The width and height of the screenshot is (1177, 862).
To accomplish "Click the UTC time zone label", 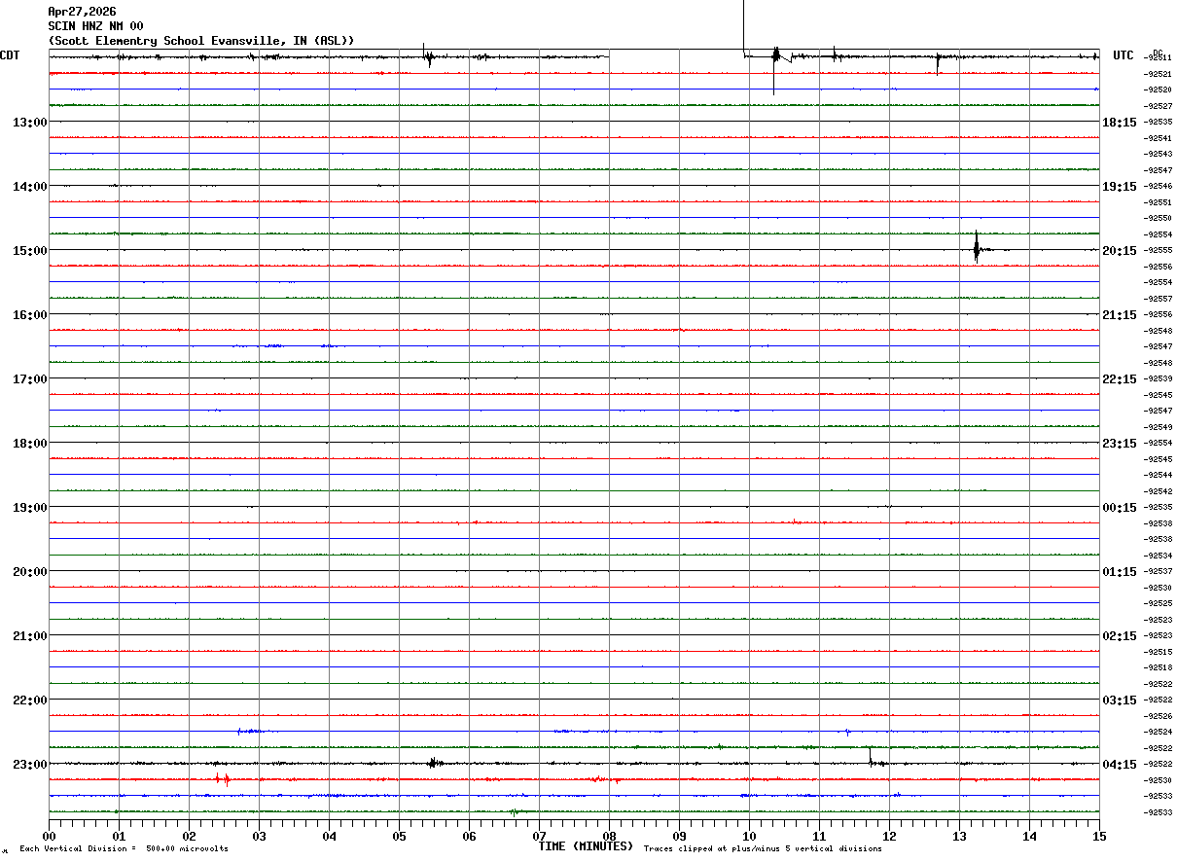I will click(x=1123, y=55).
